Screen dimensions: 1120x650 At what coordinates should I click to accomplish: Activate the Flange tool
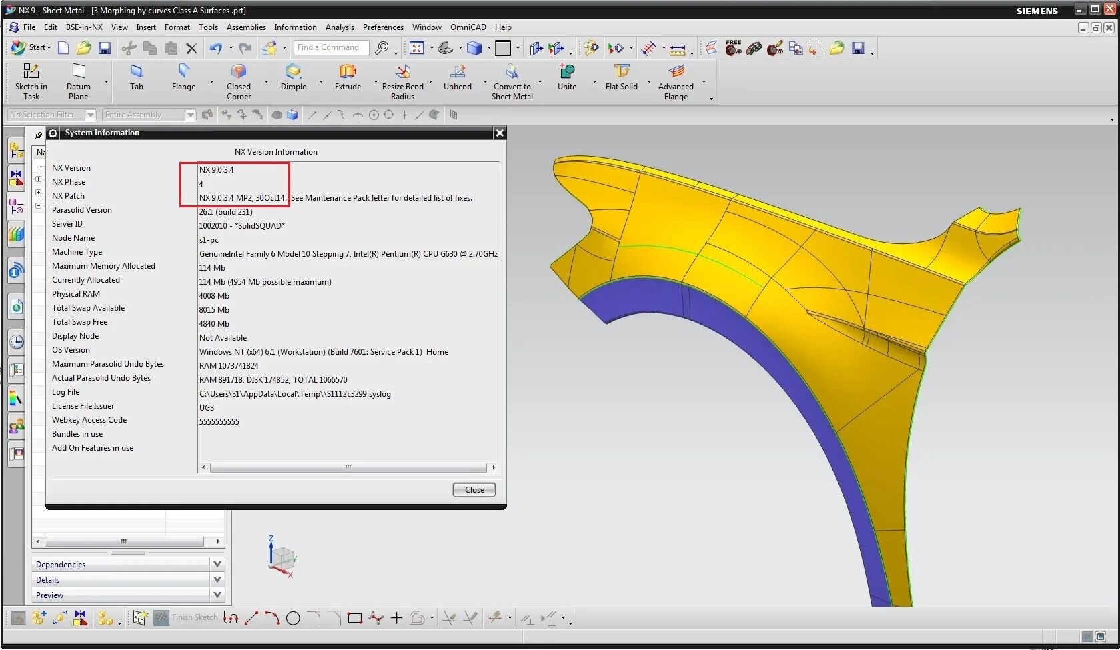coord(184,77)
